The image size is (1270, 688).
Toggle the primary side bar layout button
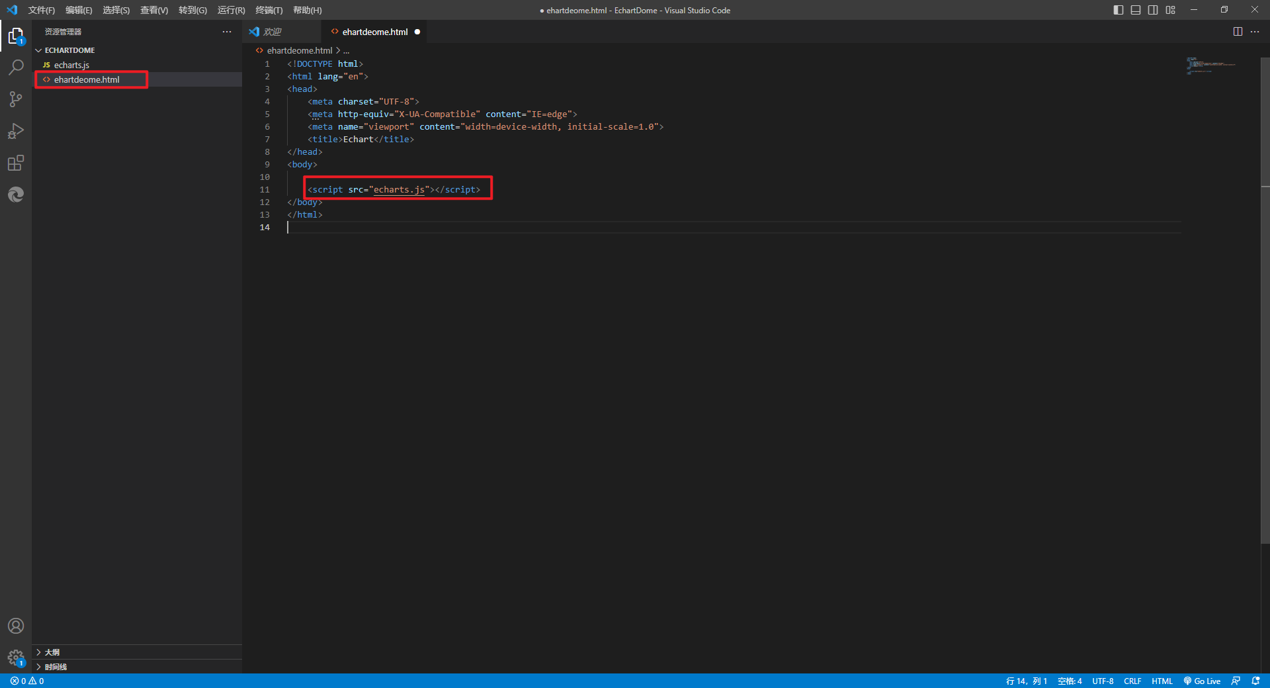tap(1119, 10)
